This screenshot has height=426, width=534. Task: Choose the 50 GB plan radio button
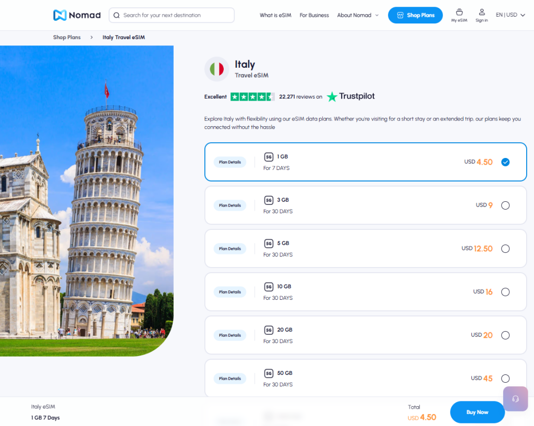tap(505, 379)
